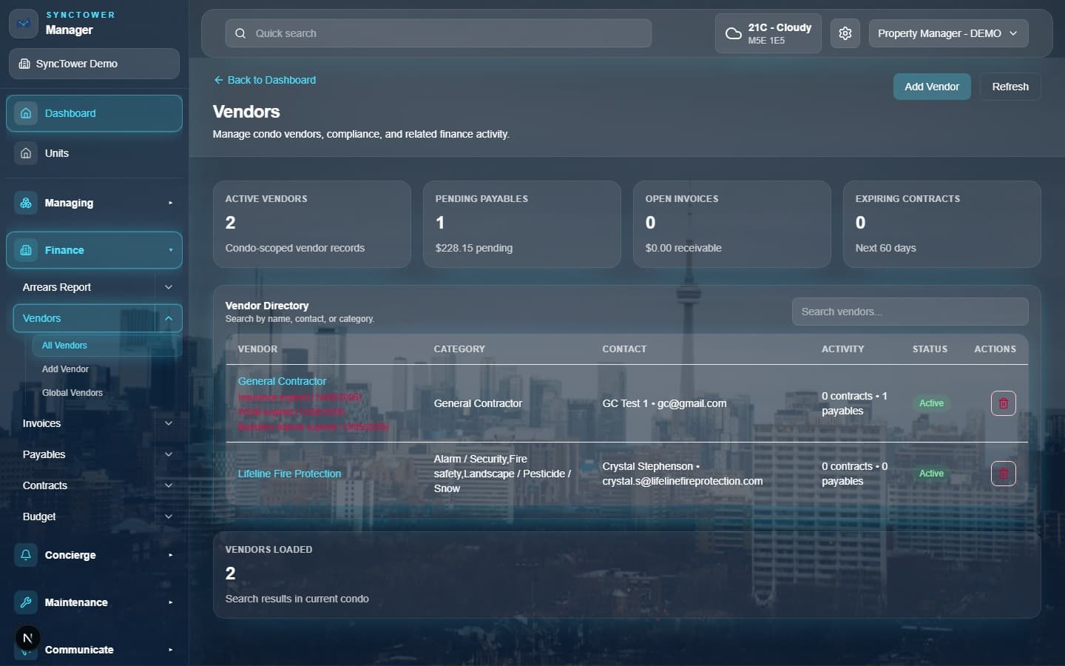Click the SyncTower Demo button
The height and width of the screenshot is (666, 1065).
[x=94, y=64]
